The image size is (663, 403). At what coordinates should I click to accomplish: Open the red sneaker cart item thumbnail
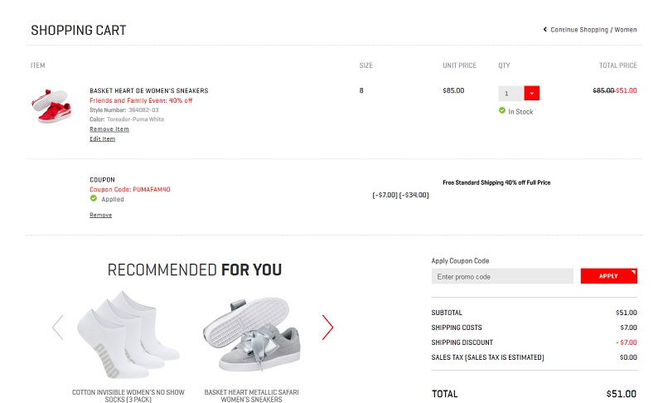tap(51, 106)
